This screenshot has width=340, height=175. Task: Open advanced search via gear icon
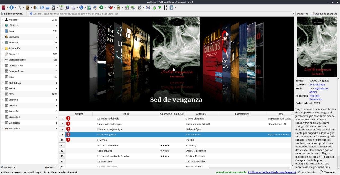31,14
